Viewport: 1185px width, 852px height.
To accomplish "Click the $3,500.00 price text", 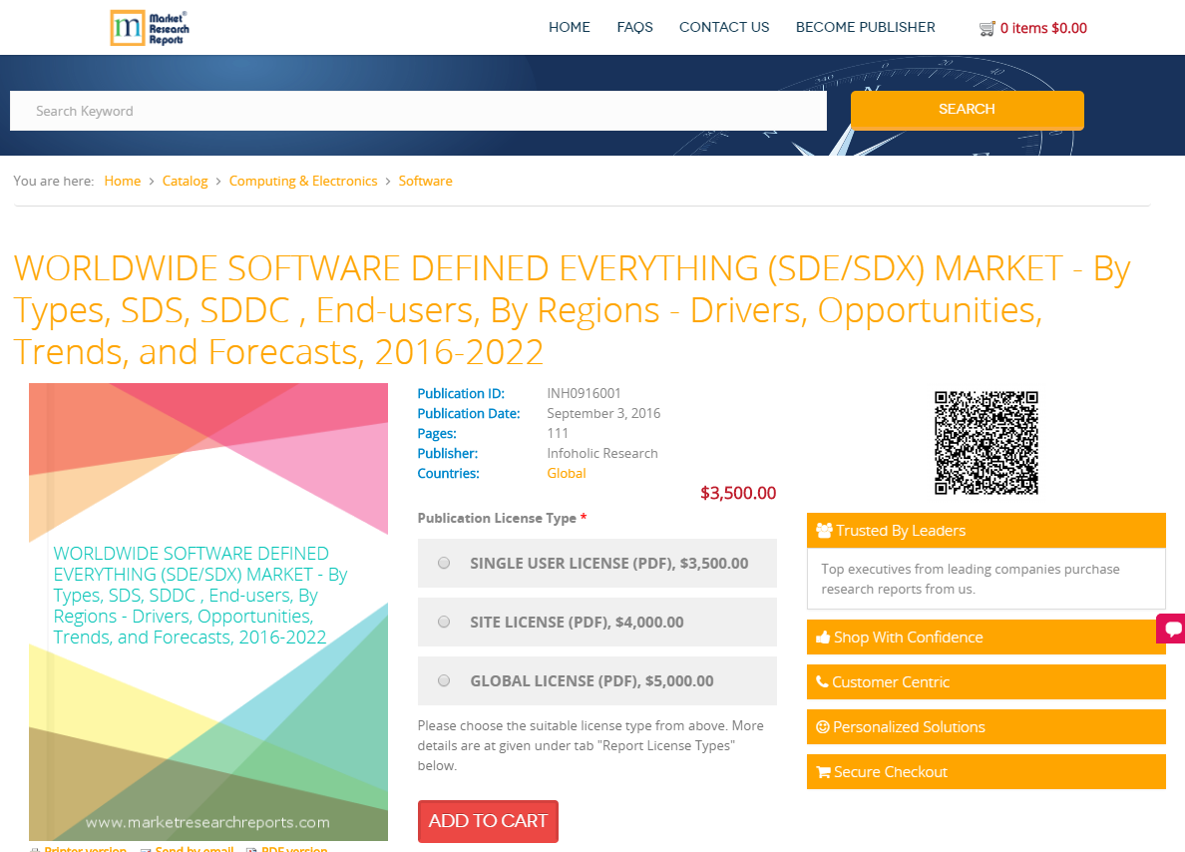I will pos(738,493).
